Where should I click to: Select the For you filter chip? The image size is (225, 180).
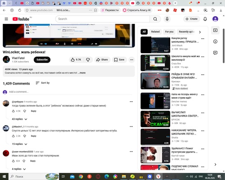(169, 31)
